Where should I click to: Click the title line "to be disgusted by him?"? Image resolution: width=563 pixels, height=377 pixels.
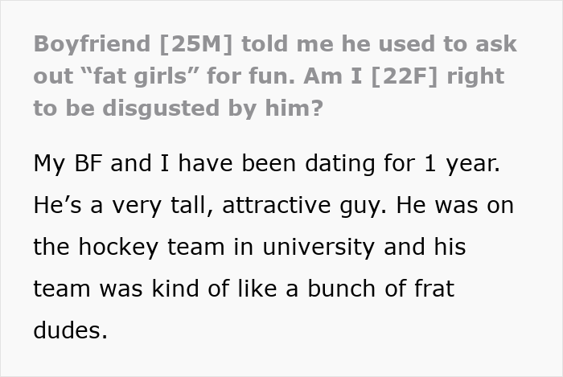(178, 108)
